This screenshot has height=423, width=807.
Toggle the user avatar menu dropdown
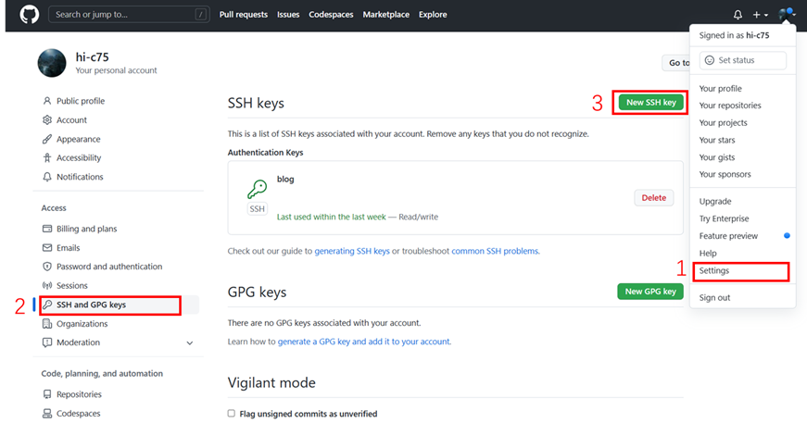tap(787, 15)
